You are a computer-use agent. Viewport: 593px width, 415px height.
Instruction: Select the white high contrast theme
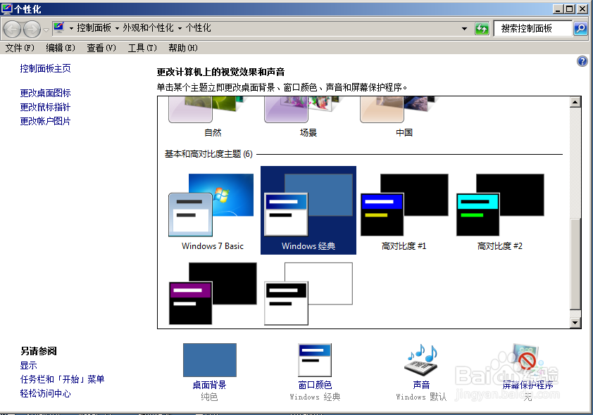308,294
